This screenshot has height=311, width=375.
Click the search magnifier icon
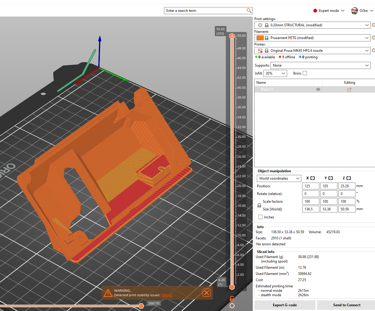(x=249, y=11)
